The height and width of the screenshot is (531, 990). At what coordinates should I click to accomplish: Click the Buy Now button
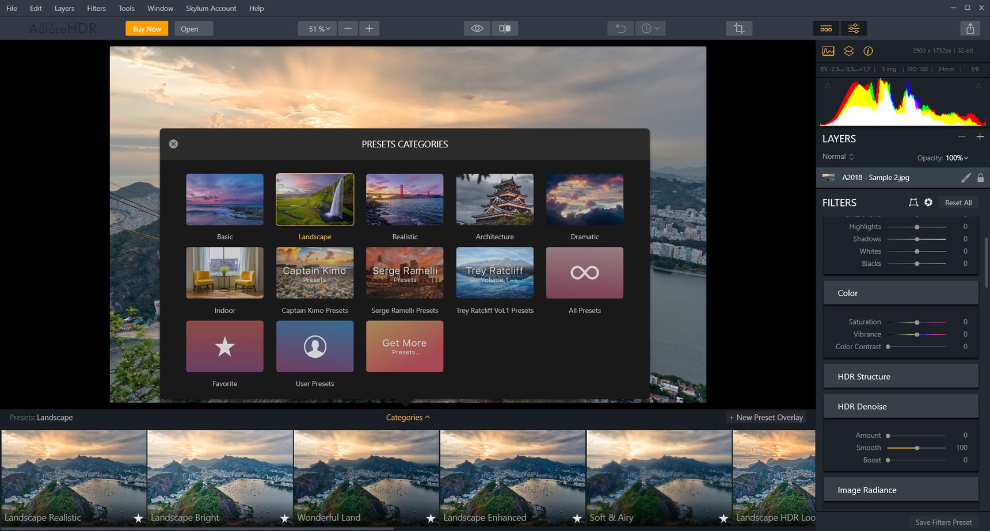point(147,29)
